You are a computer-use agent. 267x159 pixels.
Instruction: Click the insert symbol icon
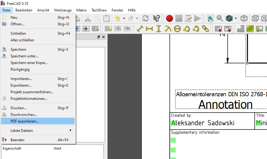pyautogui.click(x=259, y=29)
